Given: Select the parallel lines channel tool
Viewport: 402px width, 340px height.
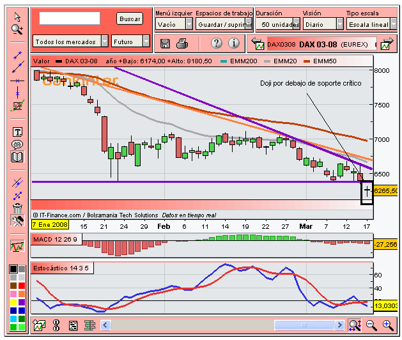Looking at the screenshot, I should [17, 183].
